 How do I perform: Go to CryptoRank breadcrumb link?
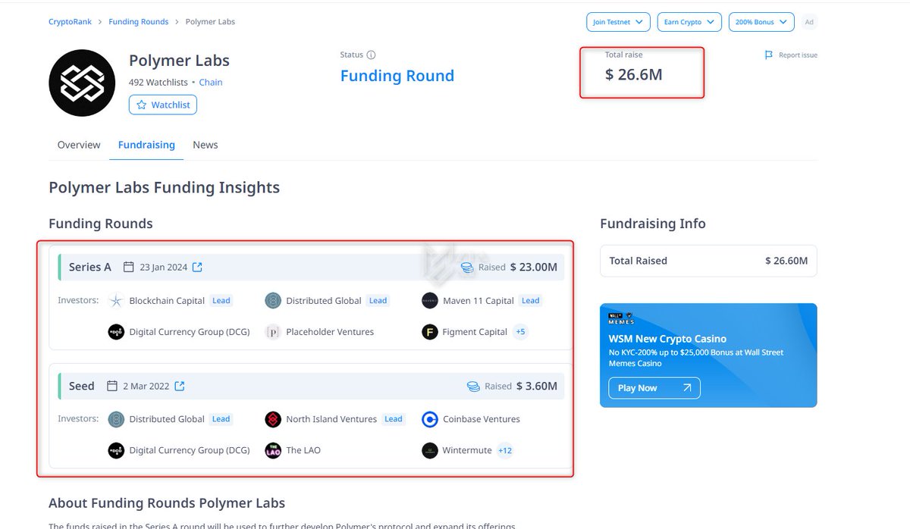coord(70,22)
